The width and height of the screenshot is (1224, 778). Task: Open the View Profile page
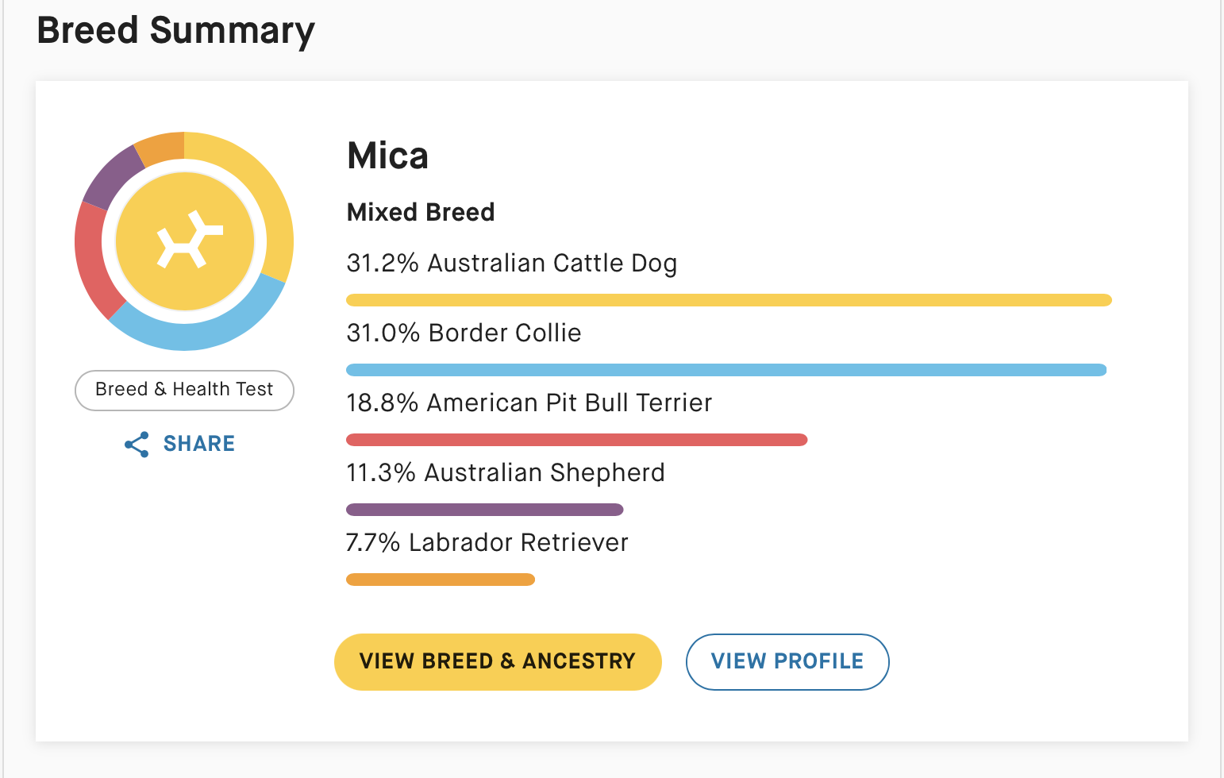(x=787, y=661)
